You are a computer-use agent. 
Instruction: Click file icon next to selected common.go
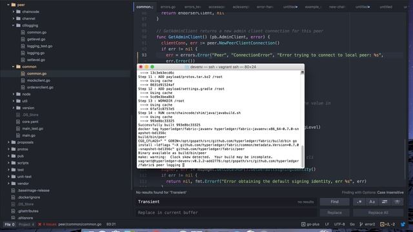tap(23, 73)
